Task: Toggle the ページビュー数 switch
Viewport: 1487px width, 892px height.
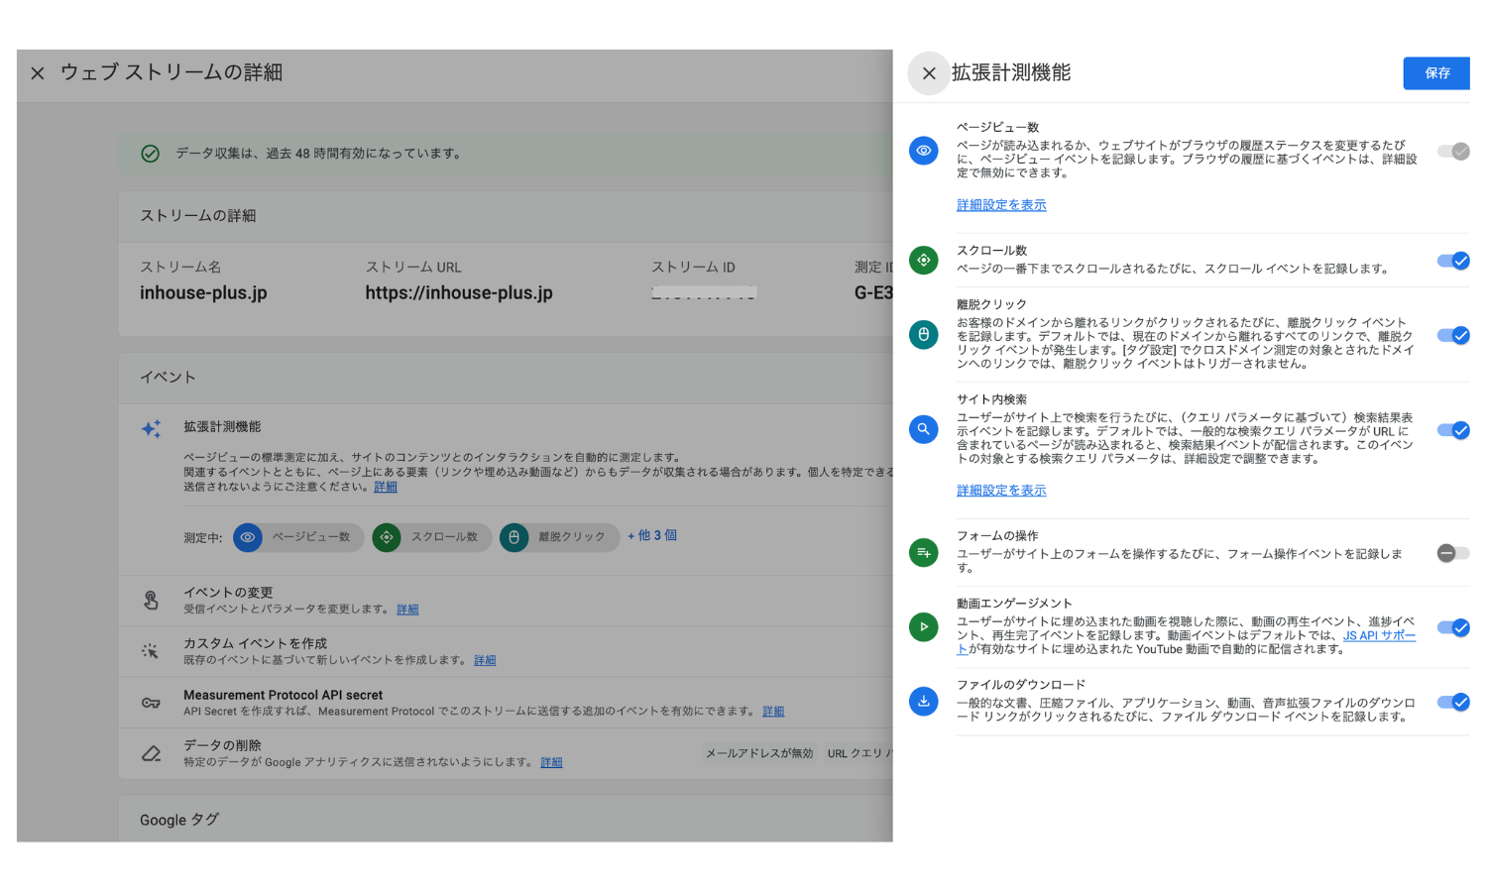Action: (x=1453, y=152)
